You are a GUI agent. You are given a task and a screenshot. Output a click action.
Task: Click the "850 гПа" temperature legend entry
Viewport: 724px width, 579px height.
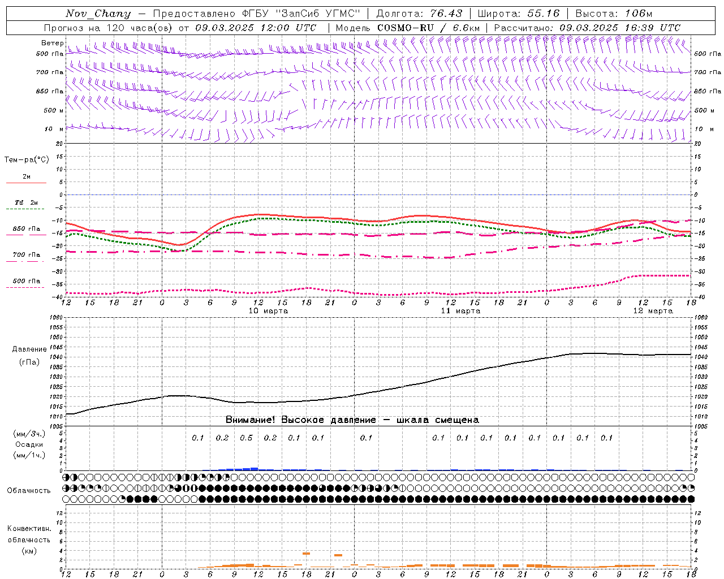(x=27, y=229)
